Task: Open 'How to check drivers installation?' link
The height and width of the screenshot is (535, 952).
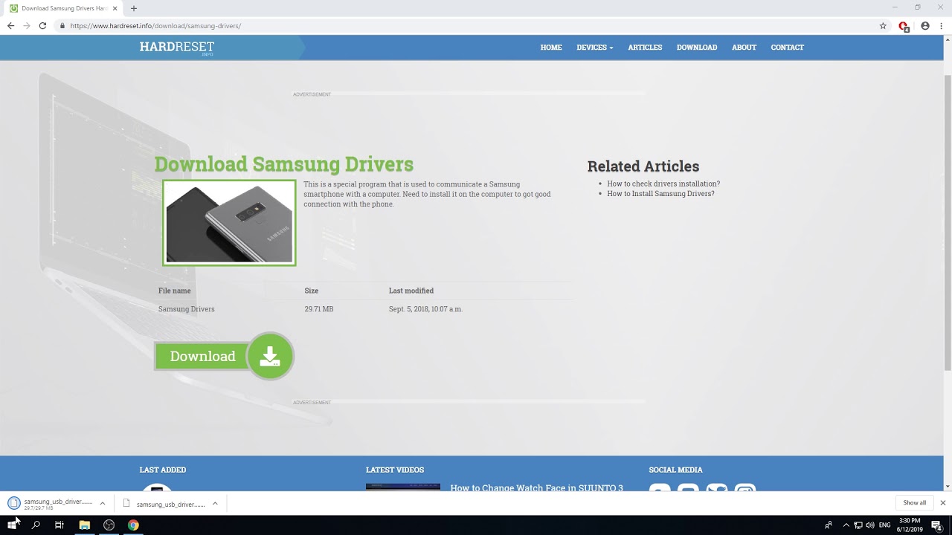Action: click(663, 184)
